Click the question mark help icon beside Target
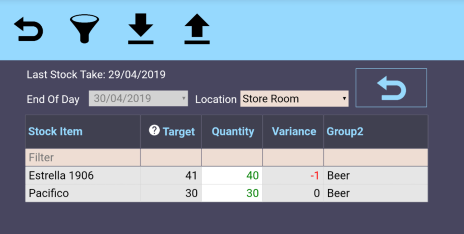Screen dimensions: 464x234 pyautogui.click(x=155, y=131)
